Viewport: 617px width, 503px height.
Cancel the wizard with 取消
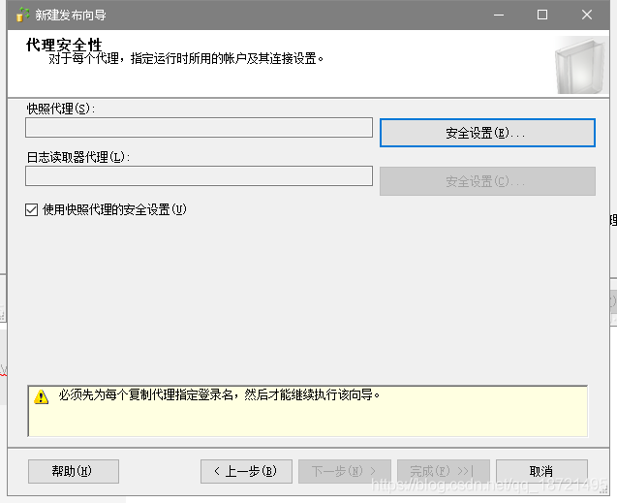pos(541,471)
